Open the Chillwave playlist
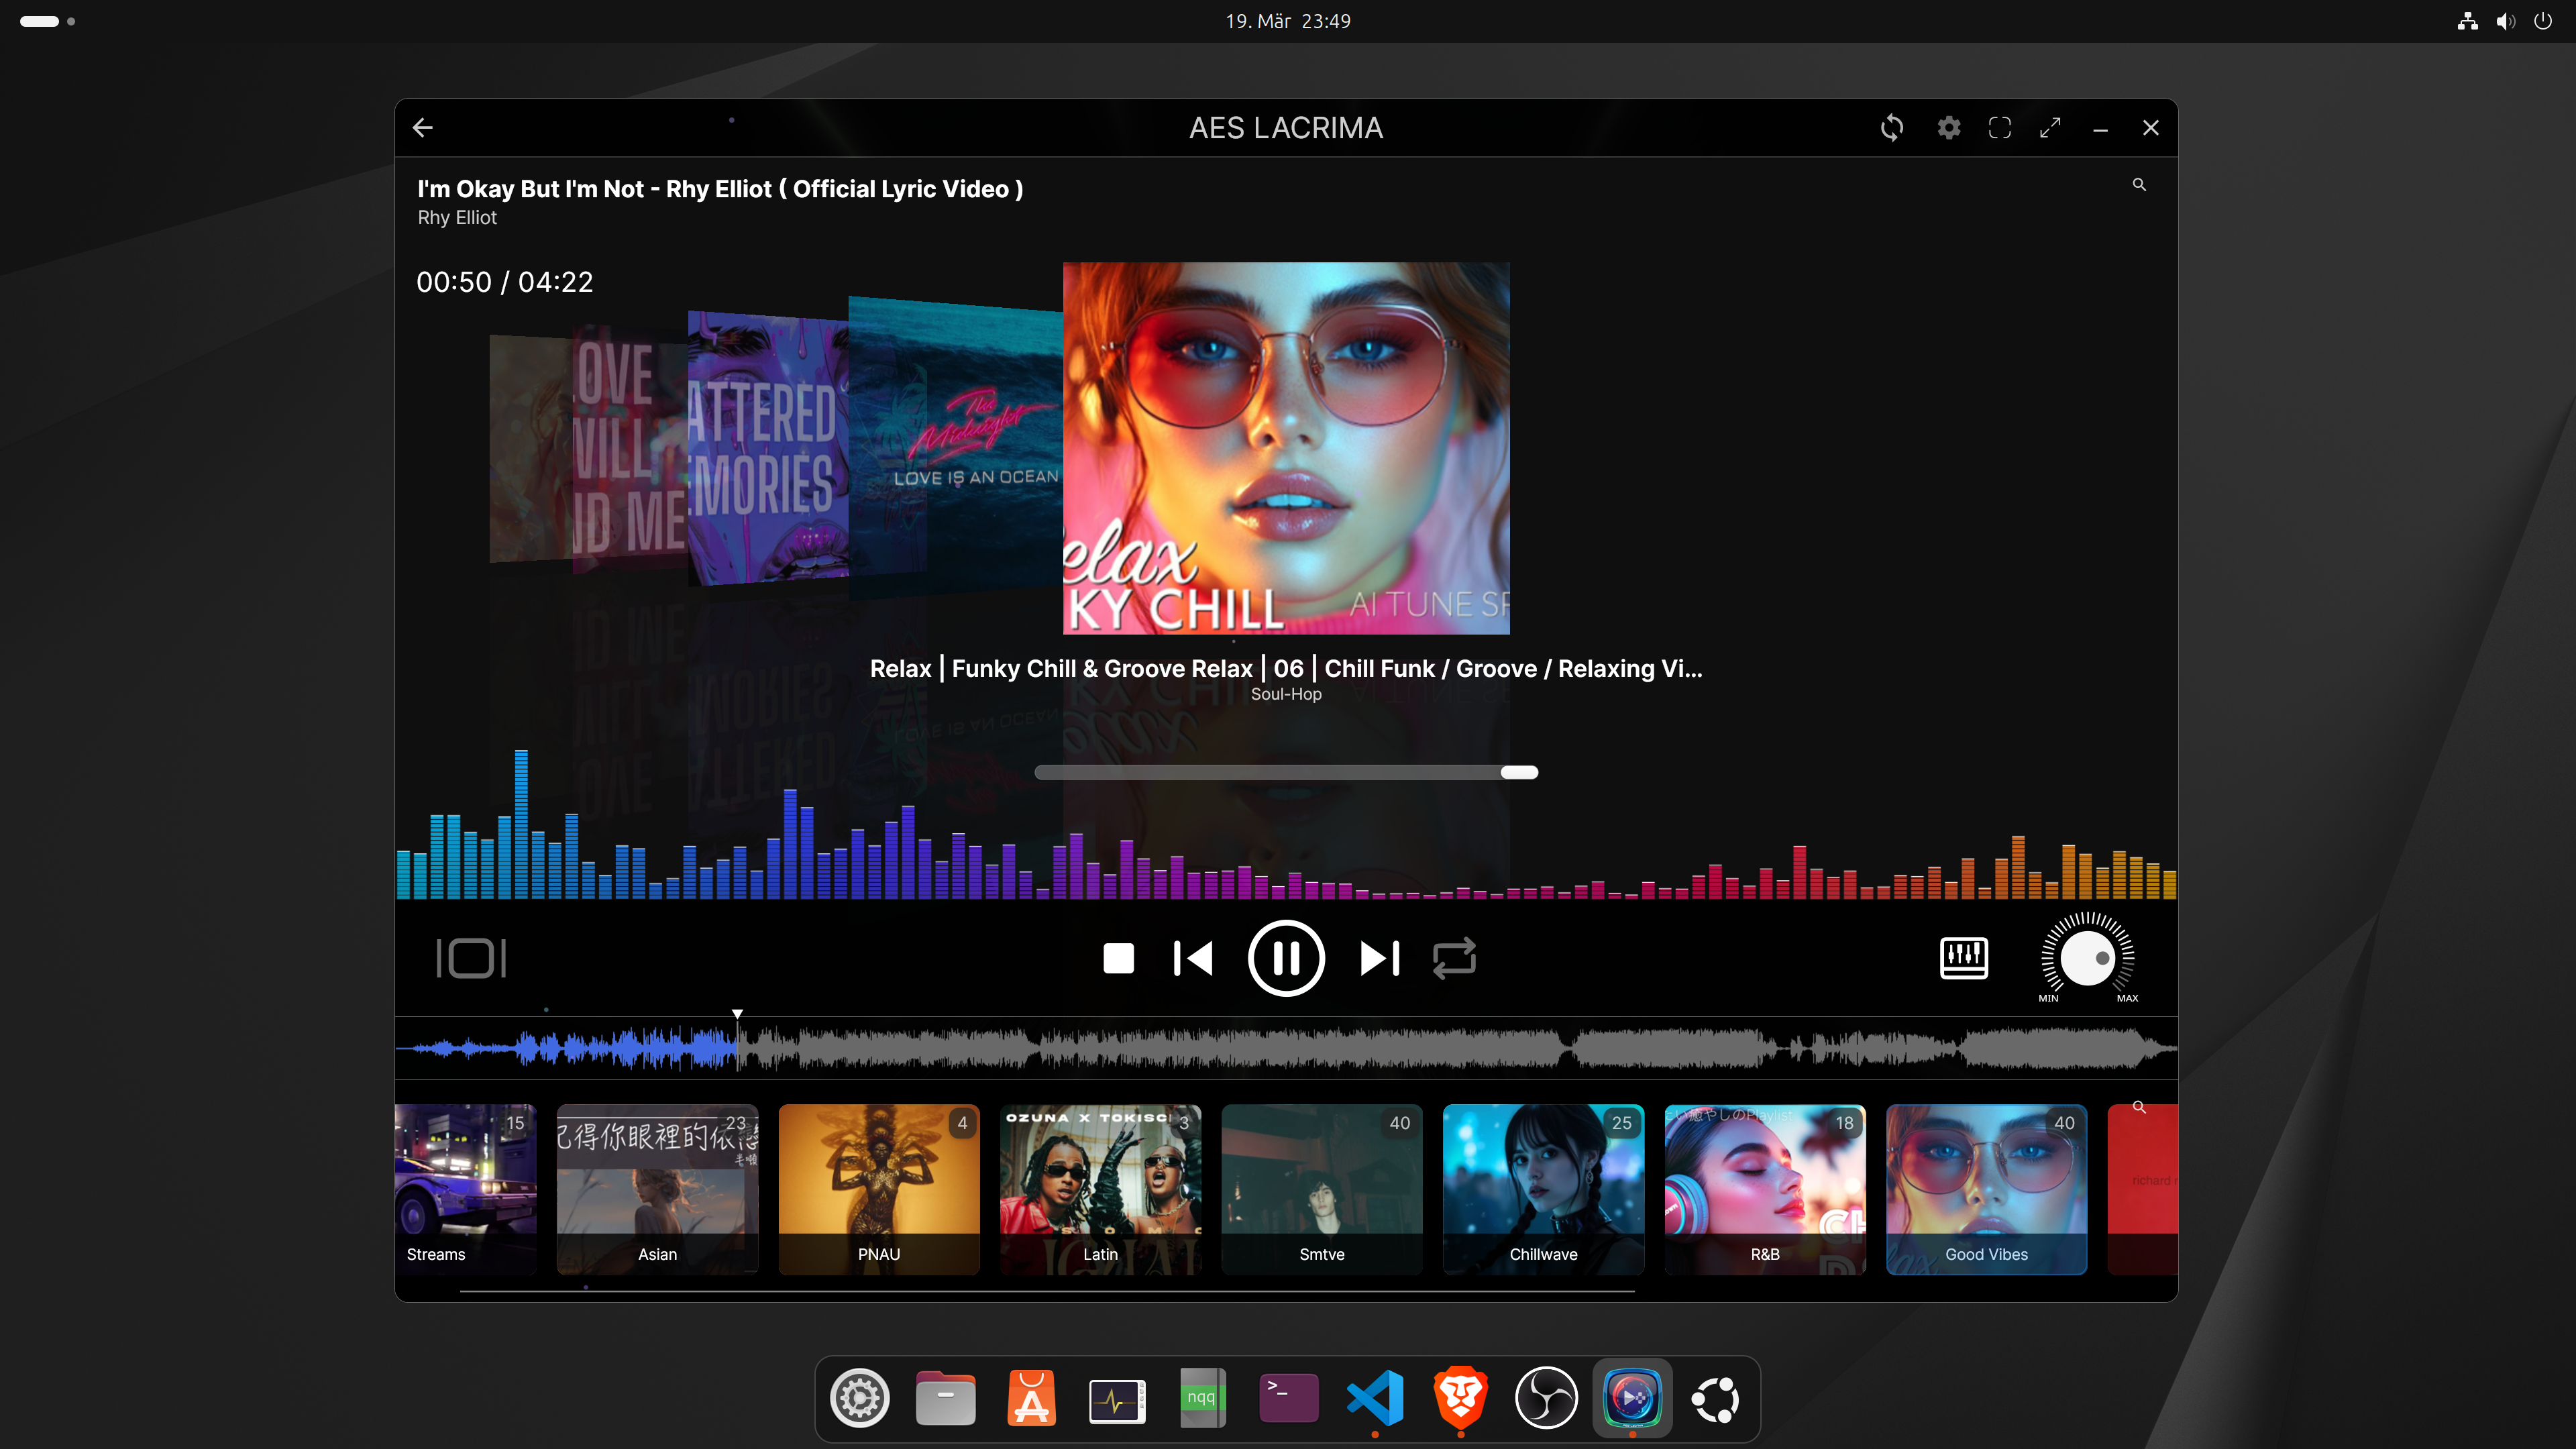 1543,1189
